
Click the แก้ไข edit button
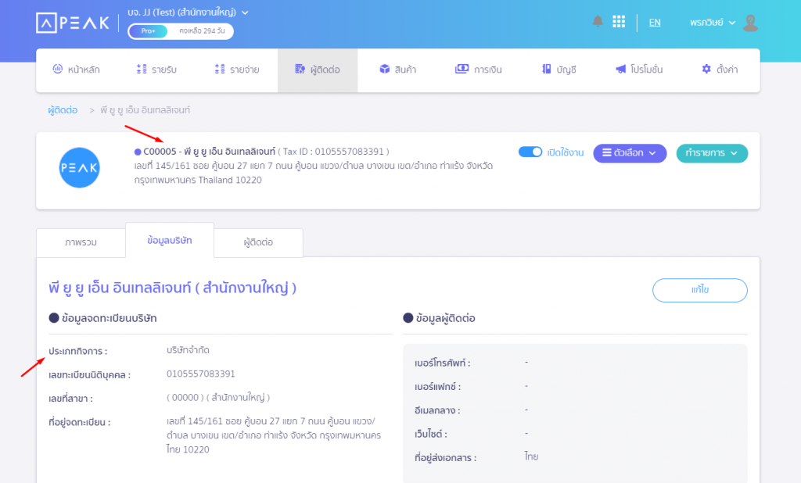[699, 290]
